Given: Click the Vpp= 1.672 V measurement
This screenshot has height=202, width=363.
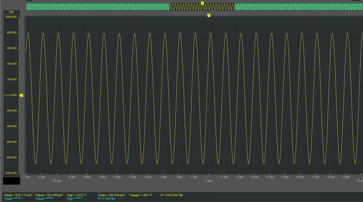Looking at the screenshot, I should coord(76,195).
